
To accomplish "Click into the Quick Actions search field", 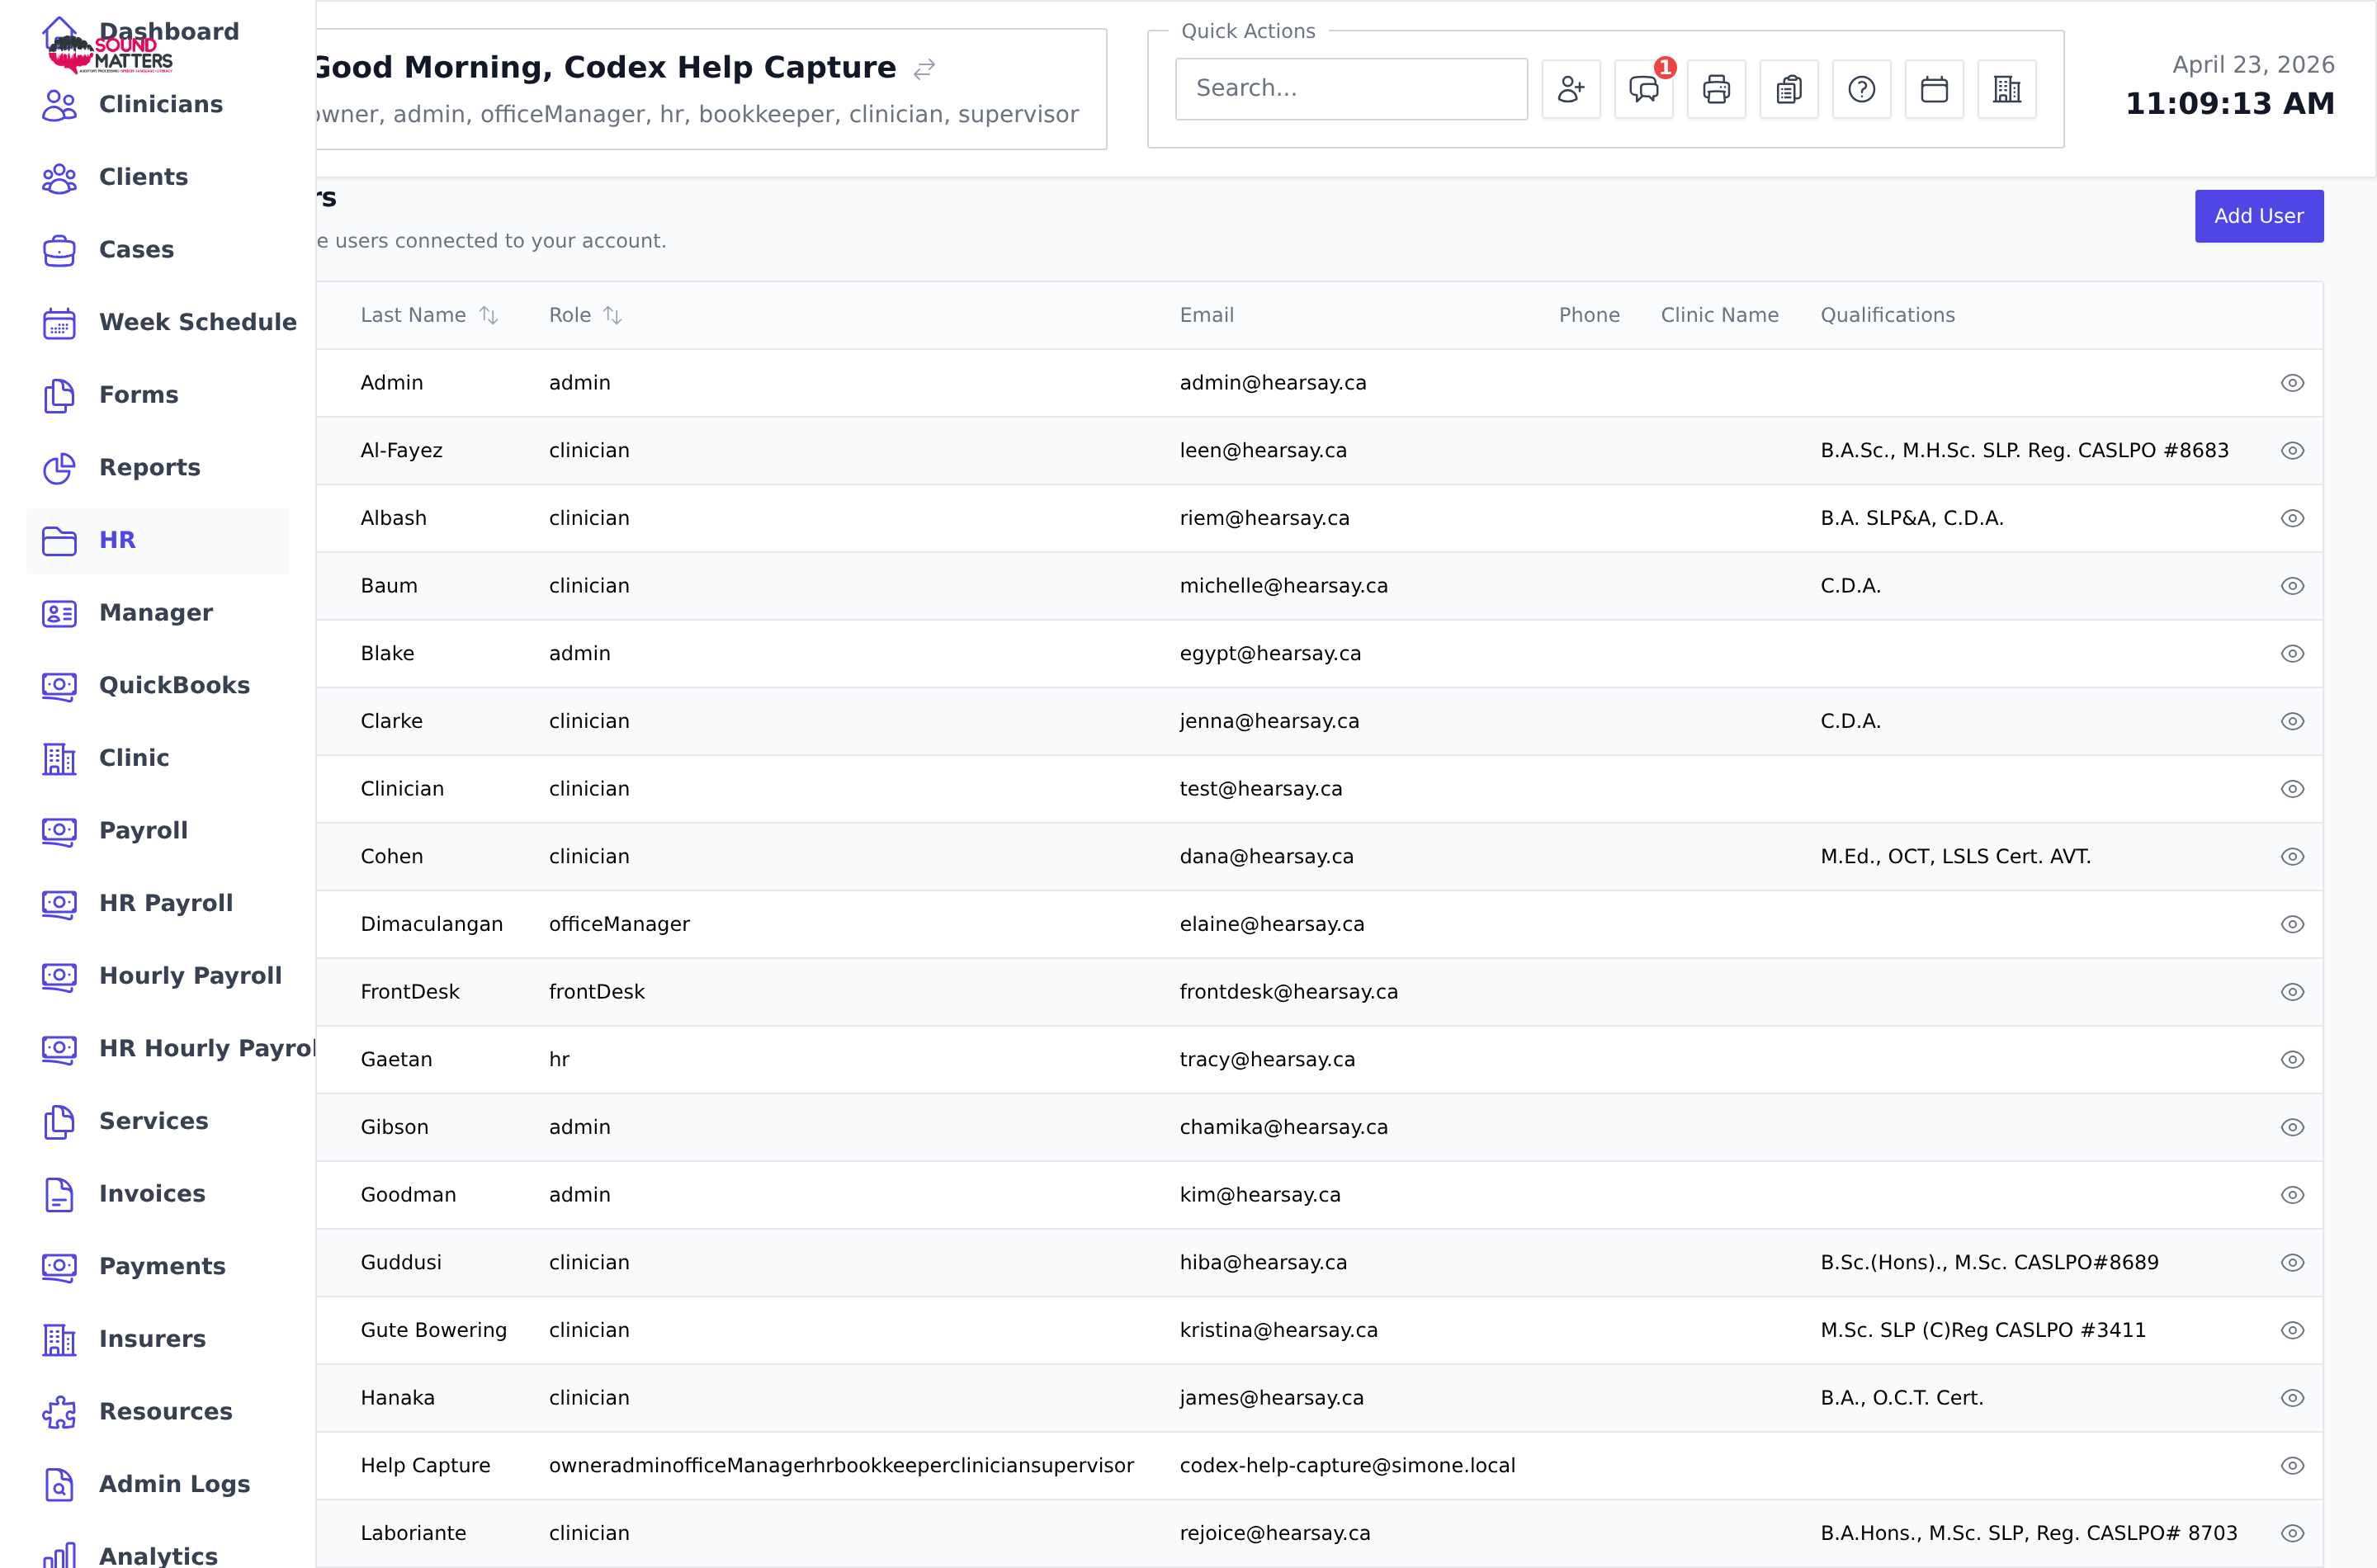I will pyautogui.click(x=1351, y=89).
